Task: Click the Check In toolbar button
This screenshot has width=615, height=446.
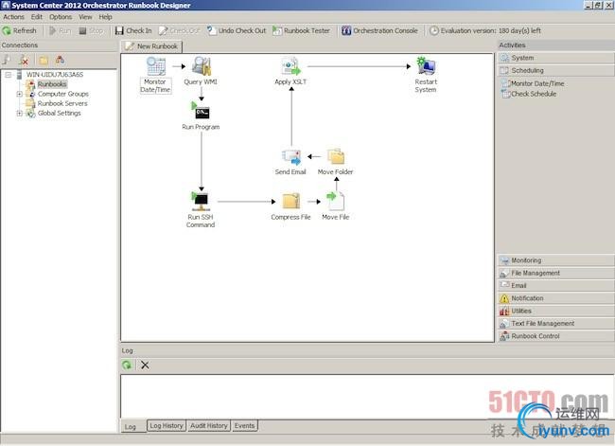Action: [133, 30]
